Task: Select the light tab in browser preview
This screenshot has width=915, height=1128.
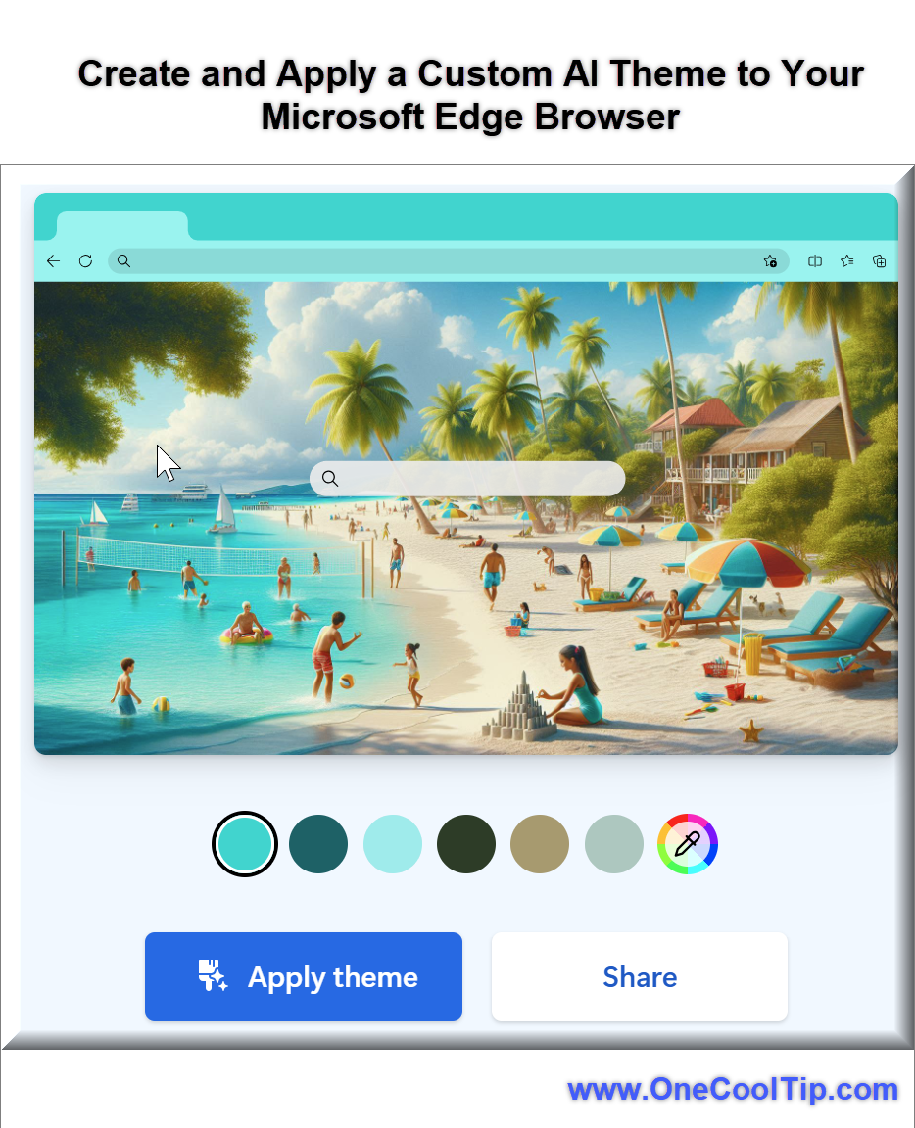Action: pyautogui.click(x=122, y=226)
